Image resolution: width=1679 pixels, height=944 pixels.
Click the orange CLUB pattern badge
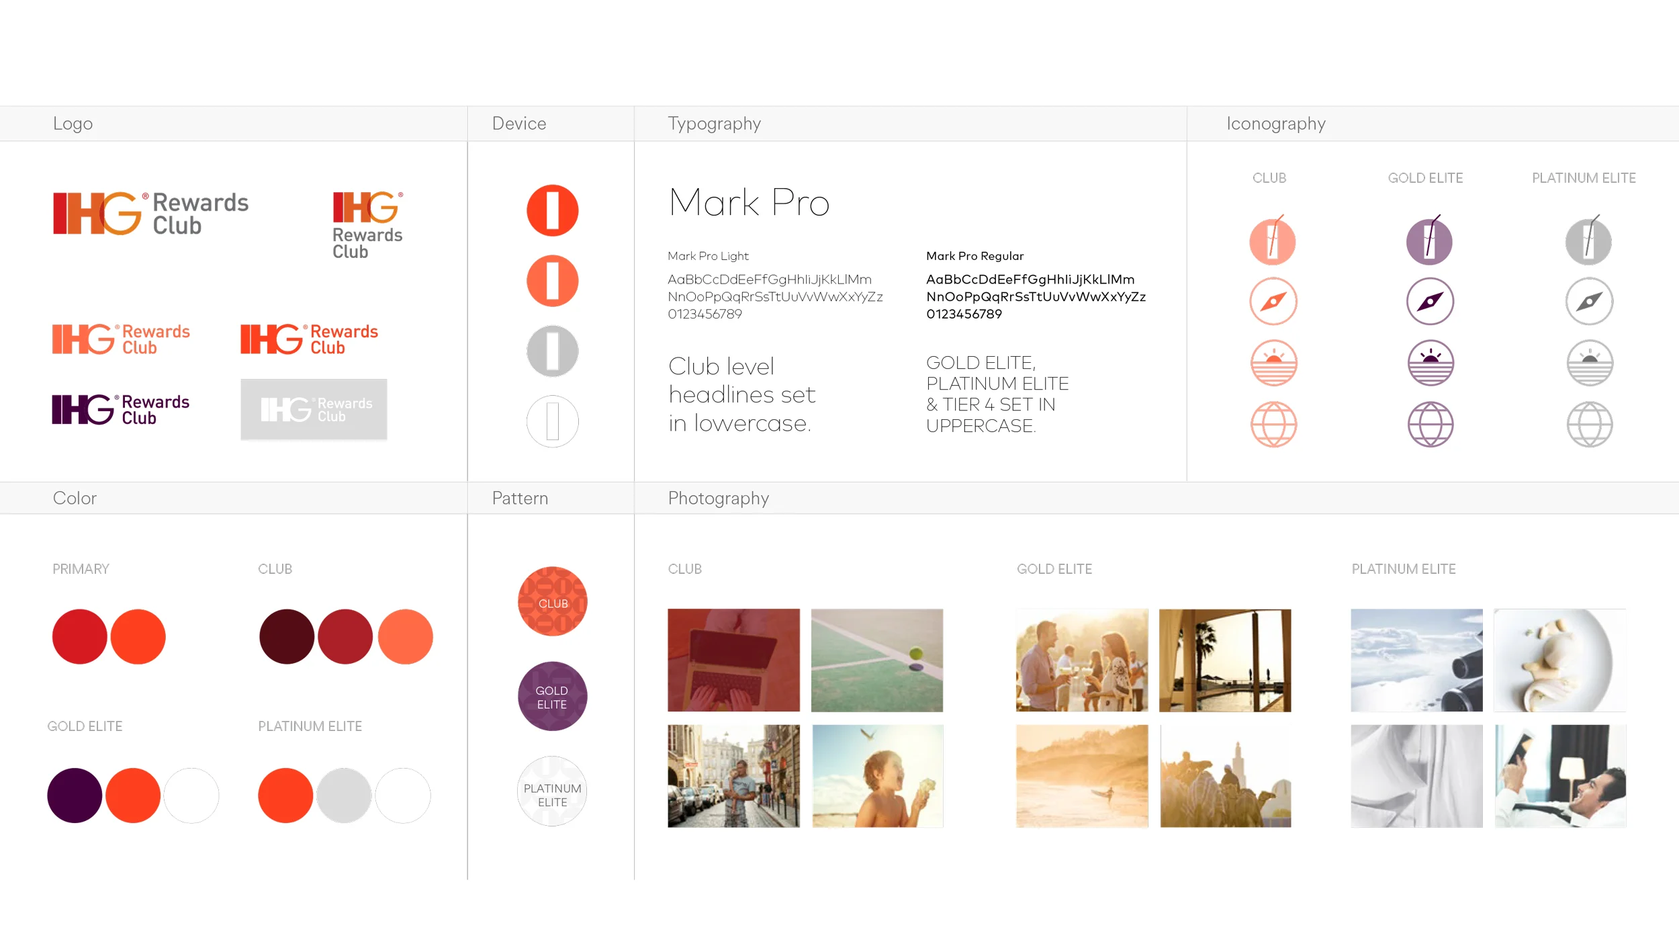553,601
